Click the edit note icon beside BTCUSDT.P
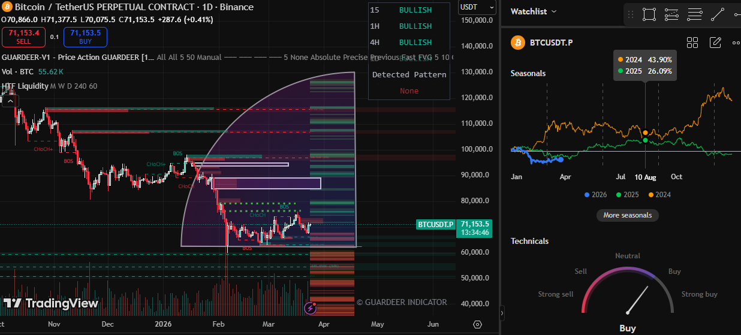 pos(715,43)
